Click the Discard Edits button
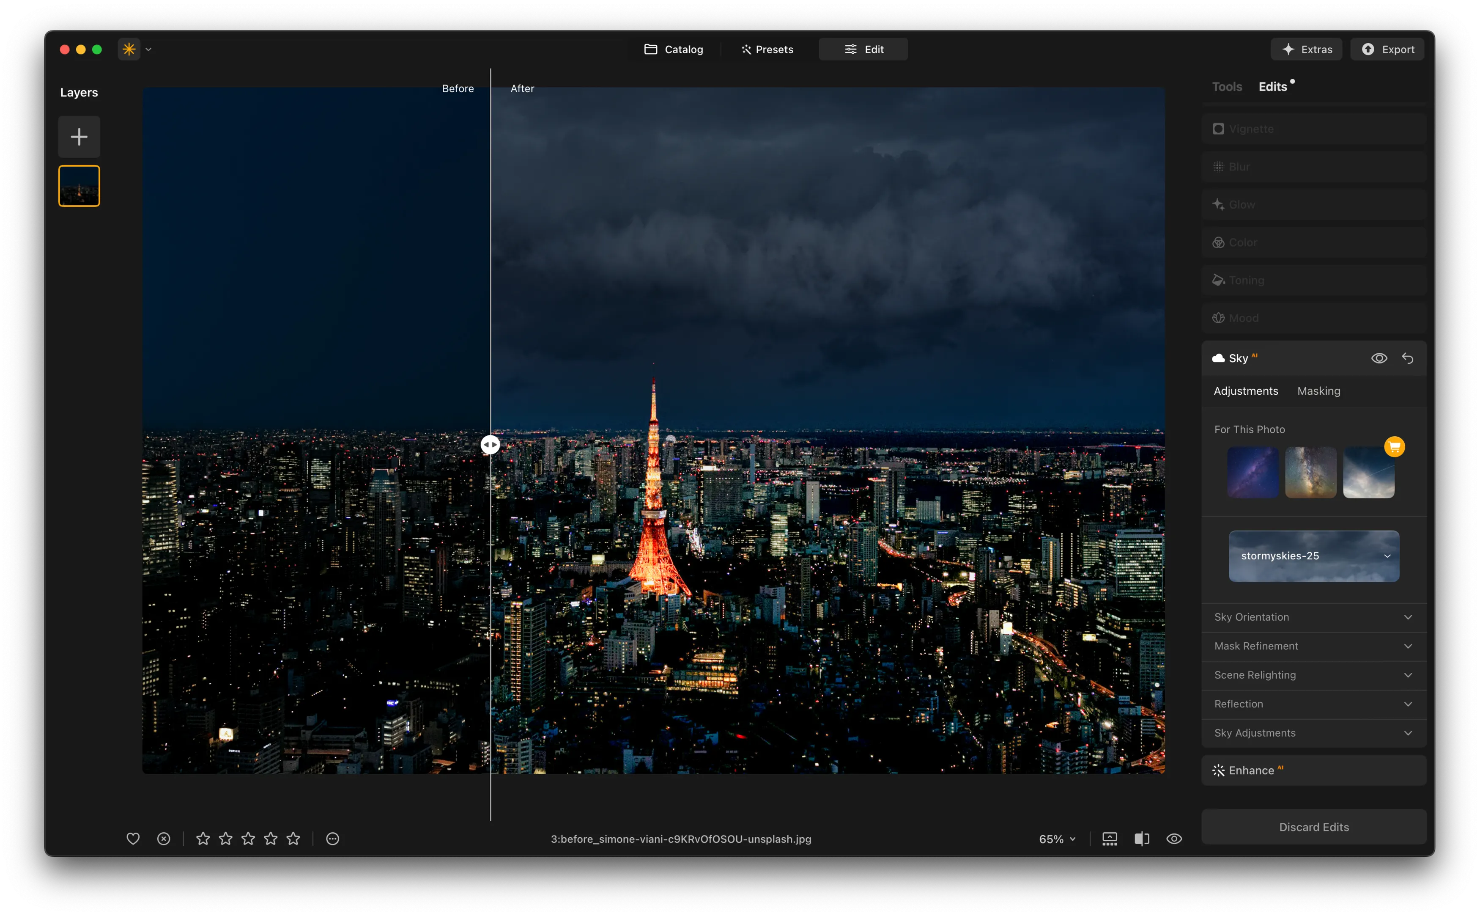 [1313, 827]
